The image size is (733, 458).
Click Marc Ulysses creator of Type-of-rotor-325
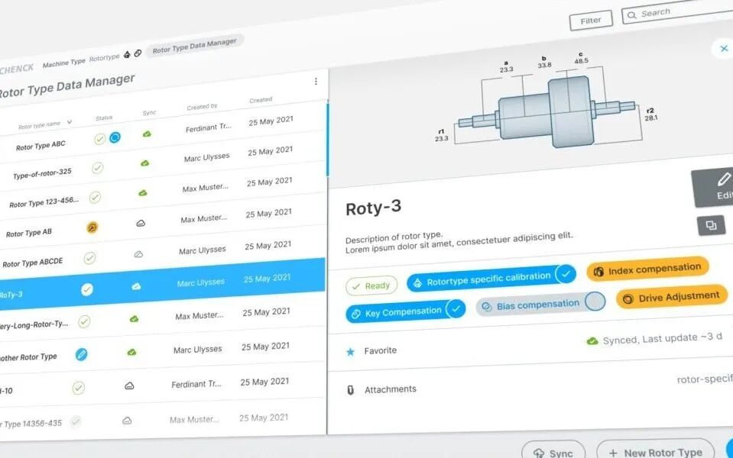[206, 158]
